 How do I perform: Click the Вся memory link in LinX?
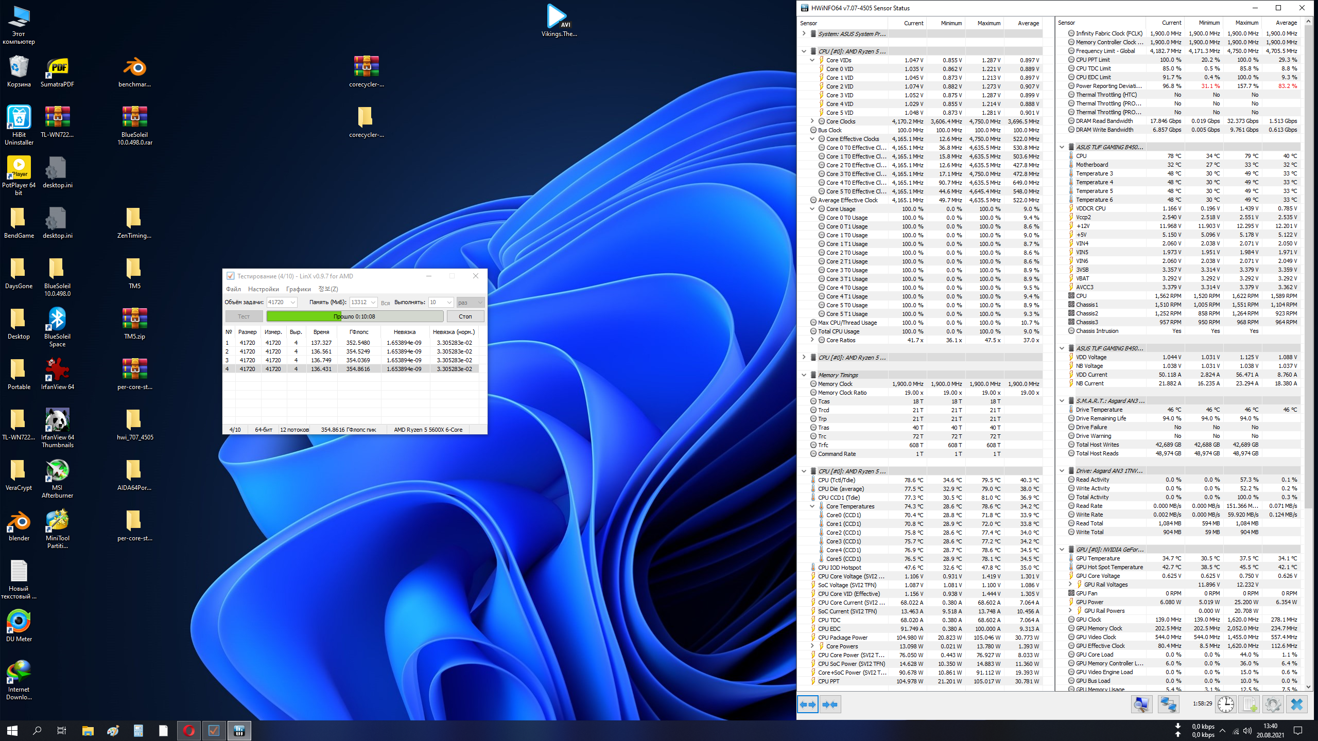385,303
